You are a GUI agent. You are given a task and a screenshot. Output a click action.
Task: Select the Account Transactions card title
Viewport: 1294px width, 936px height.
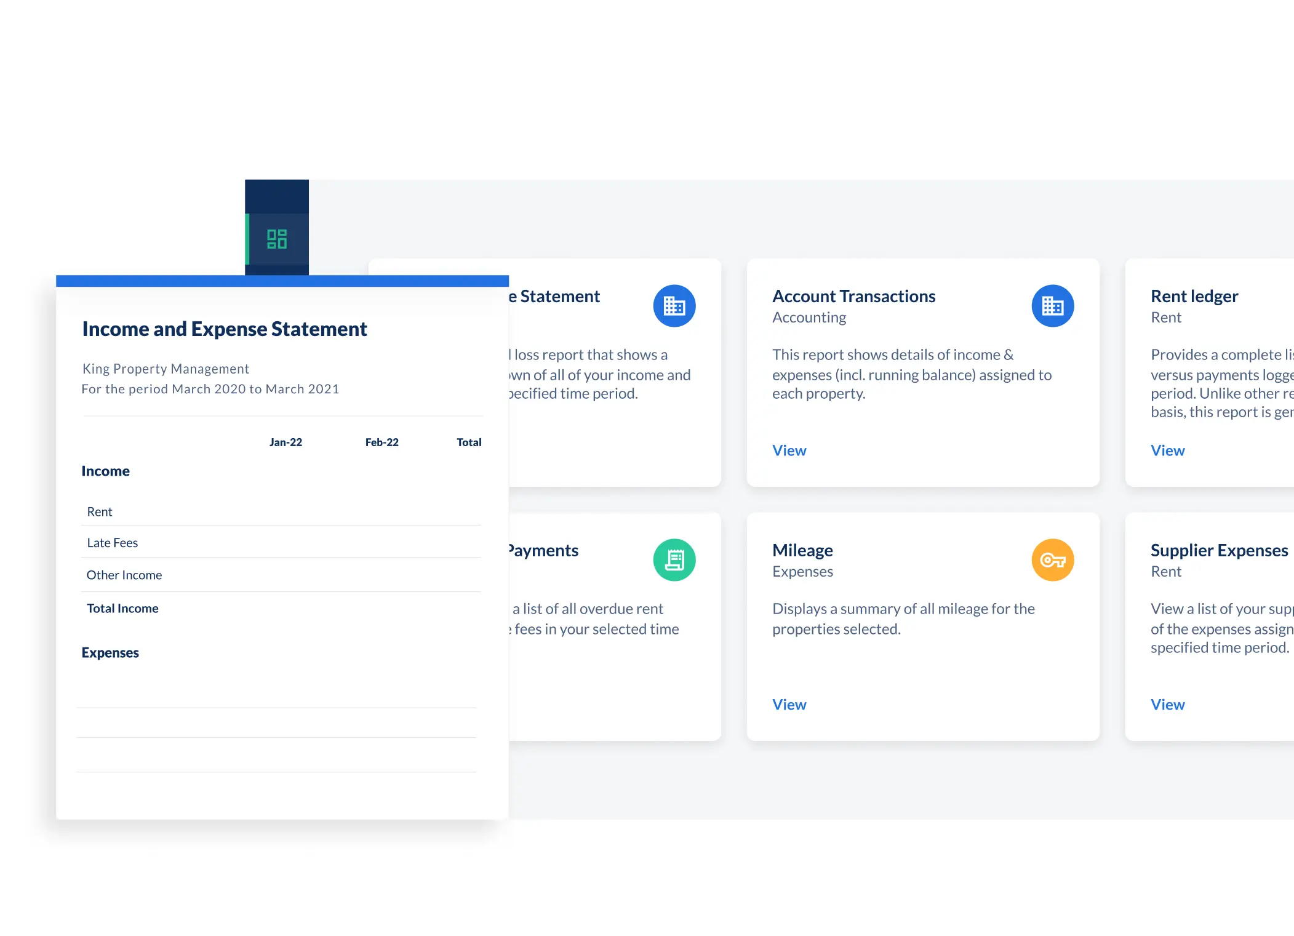[853, 297]
